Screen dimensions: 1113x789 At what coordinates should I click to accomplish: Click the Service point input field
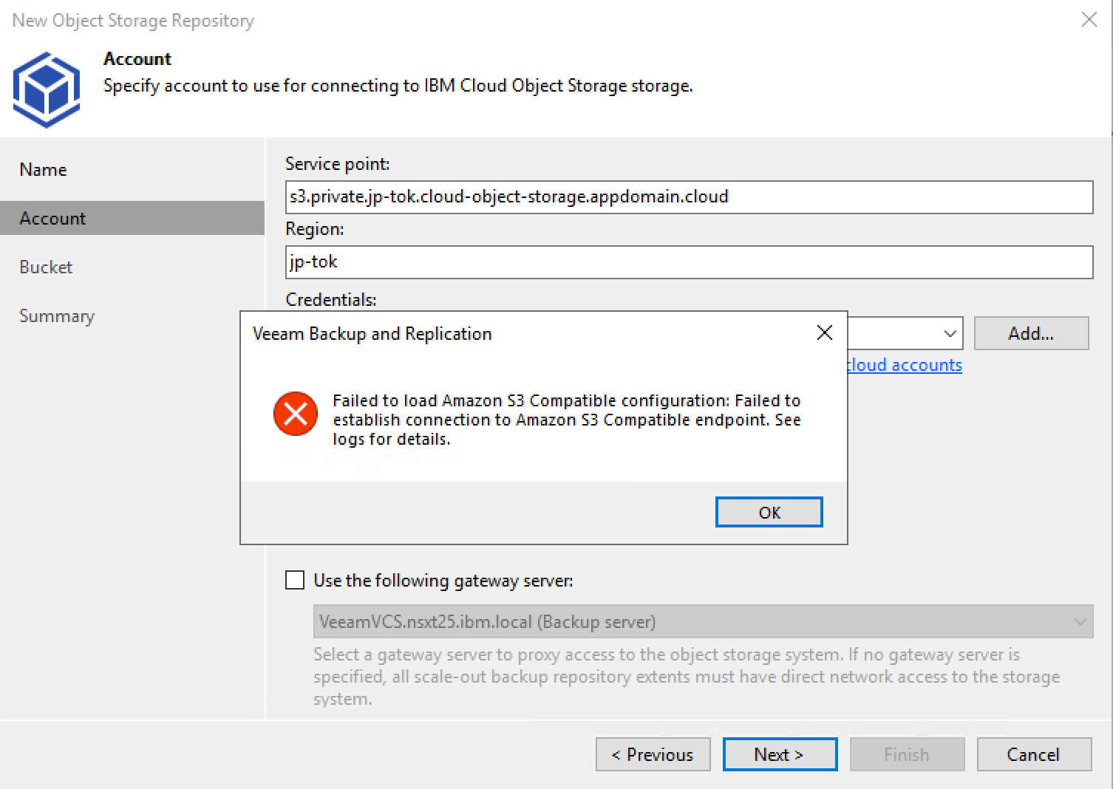point(689,197)
